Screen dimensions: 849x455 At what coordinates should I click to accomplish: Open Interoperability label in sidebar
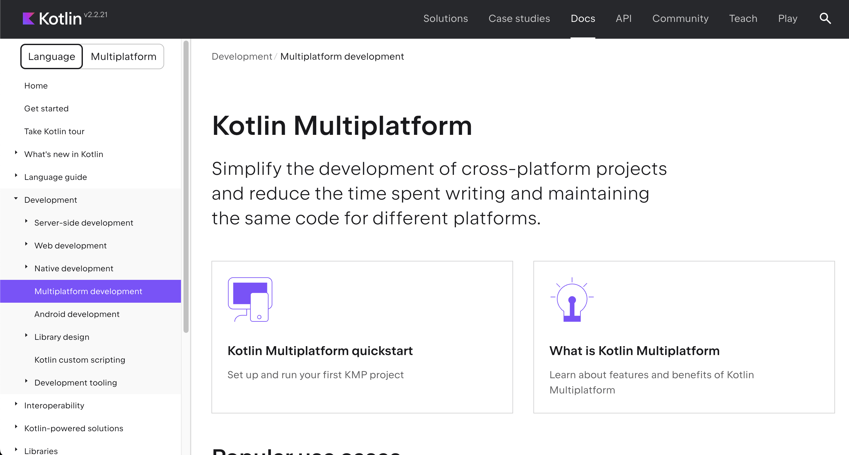click(x=54, y=406)
